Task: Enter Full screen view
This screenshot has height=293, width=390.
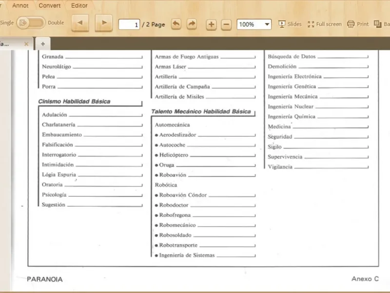Action: click(325, 24)
